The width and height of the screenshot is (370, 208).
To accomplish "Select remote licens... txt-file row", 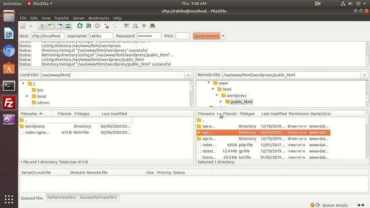I will pyautogui.click(x=263, y=157).
